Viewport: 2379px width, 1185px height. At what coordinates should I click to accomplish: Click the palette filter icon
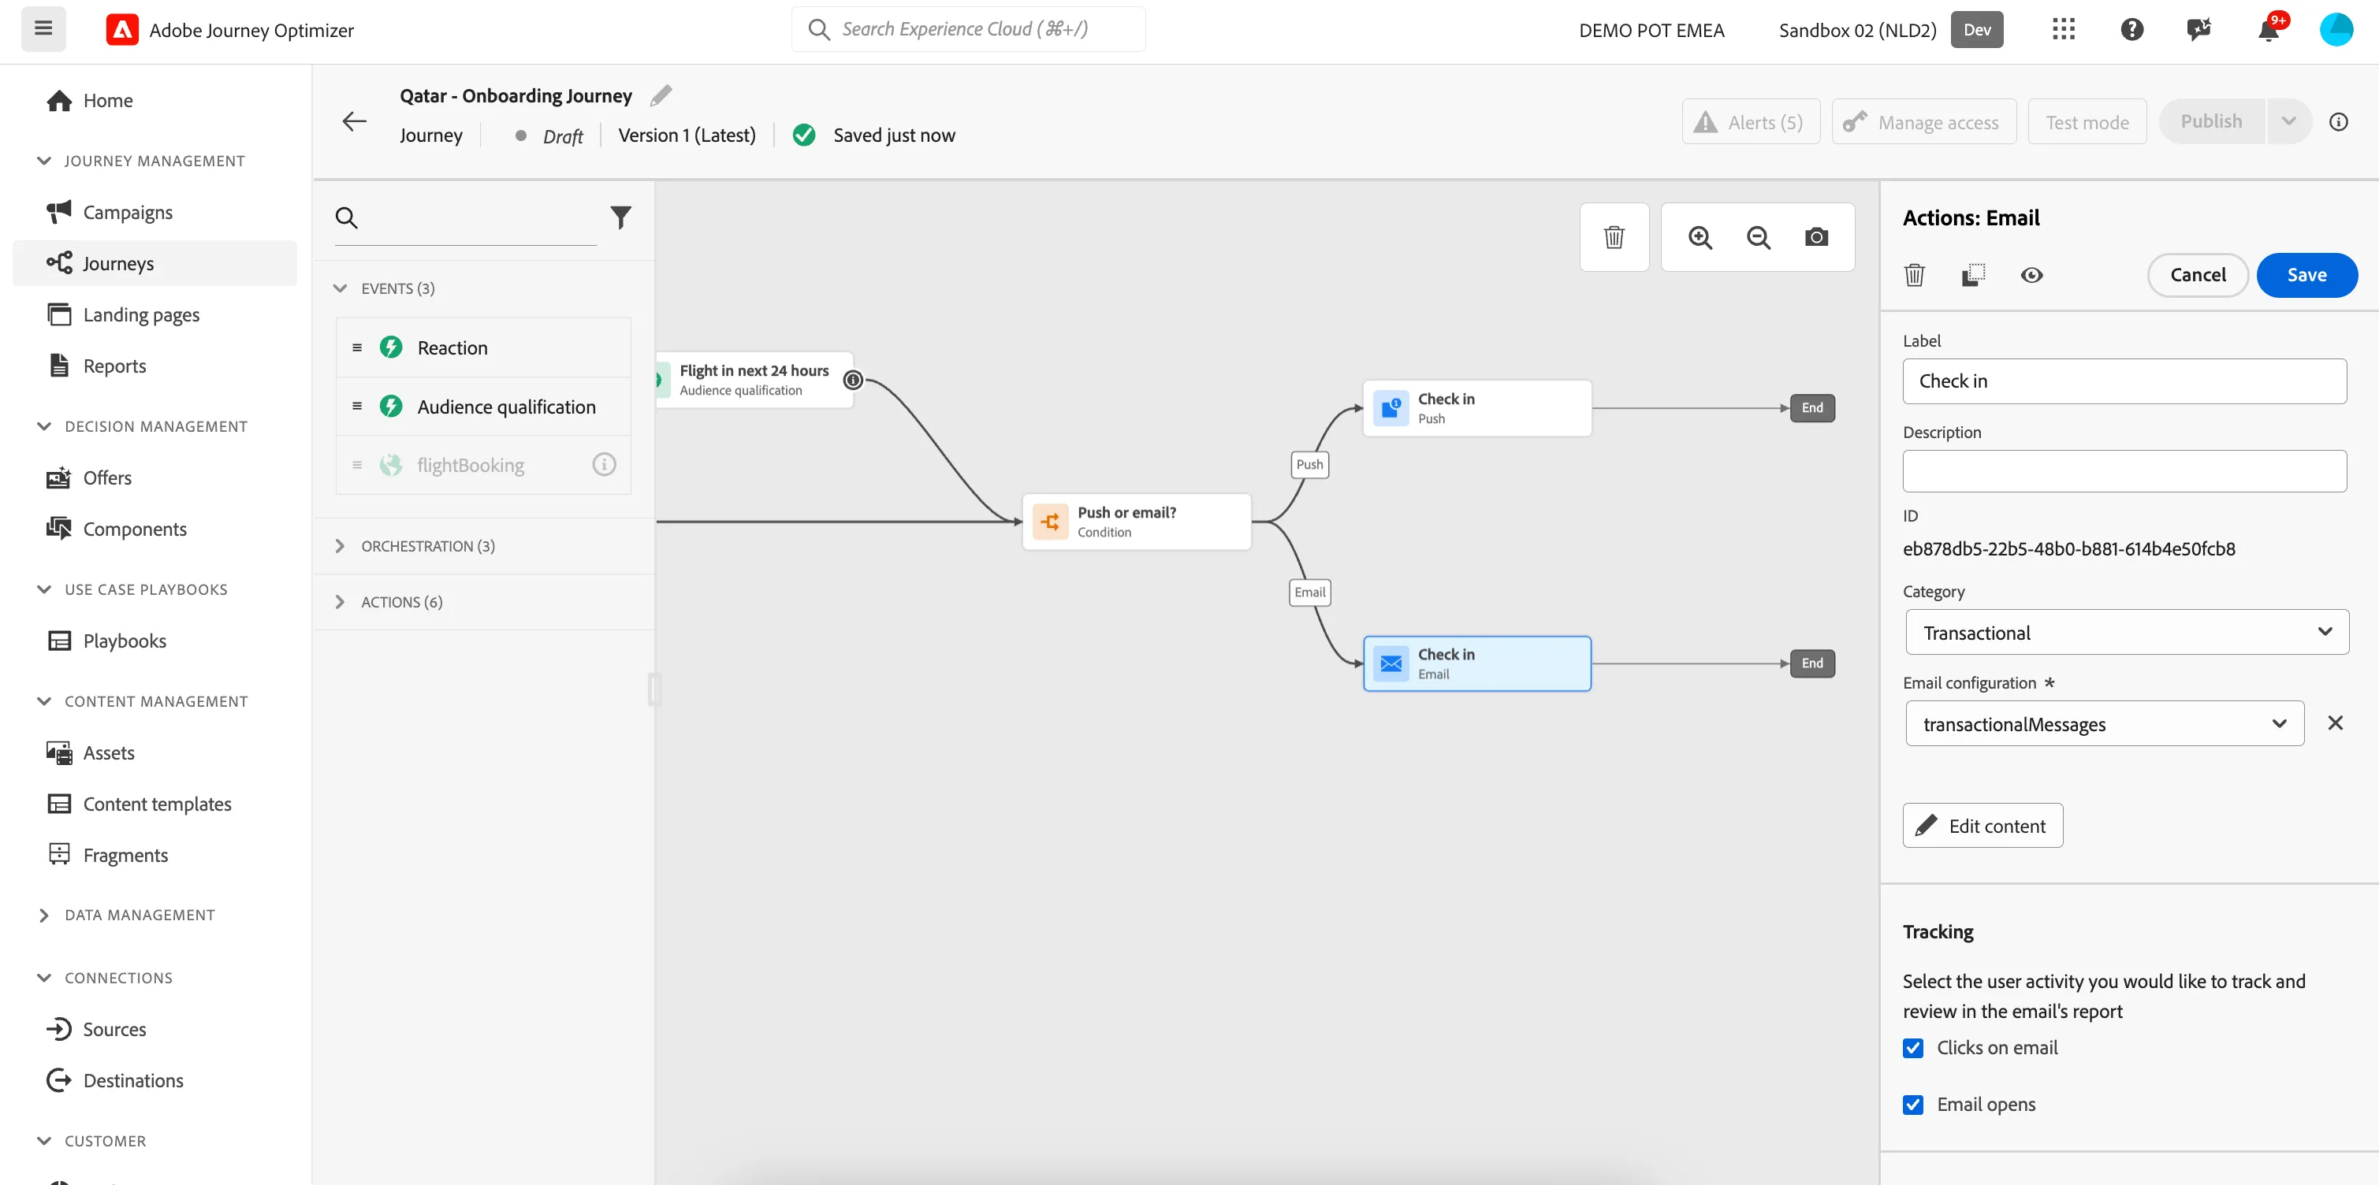click(620, 217)
